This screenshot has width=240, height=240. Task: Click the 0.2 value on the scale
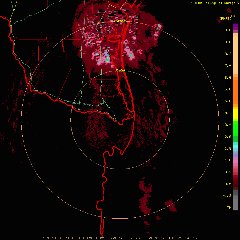coord(228,172)
